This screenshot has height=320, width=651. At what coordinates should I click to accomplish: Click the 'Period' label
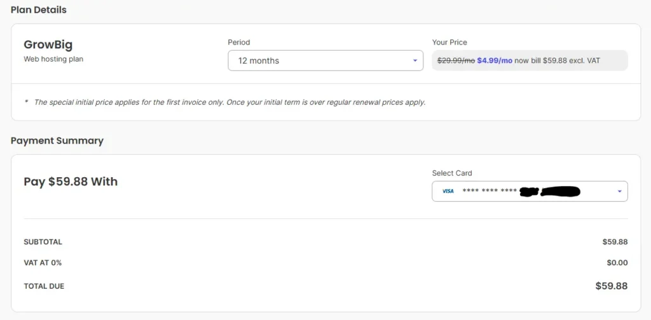[239, 43]
